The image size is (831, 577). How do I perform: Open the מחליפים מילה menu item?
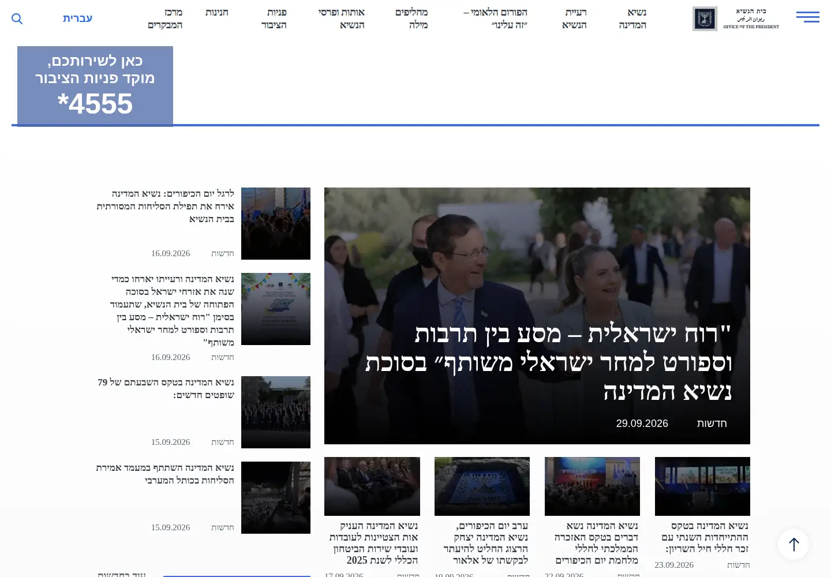pyautogui.click(x=411, y=18)
